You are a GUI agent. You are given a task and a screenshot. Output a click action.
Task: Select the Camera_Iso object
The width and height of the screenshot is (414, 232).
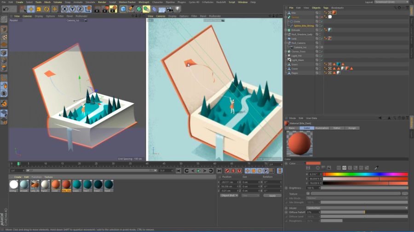click(300, 47)
